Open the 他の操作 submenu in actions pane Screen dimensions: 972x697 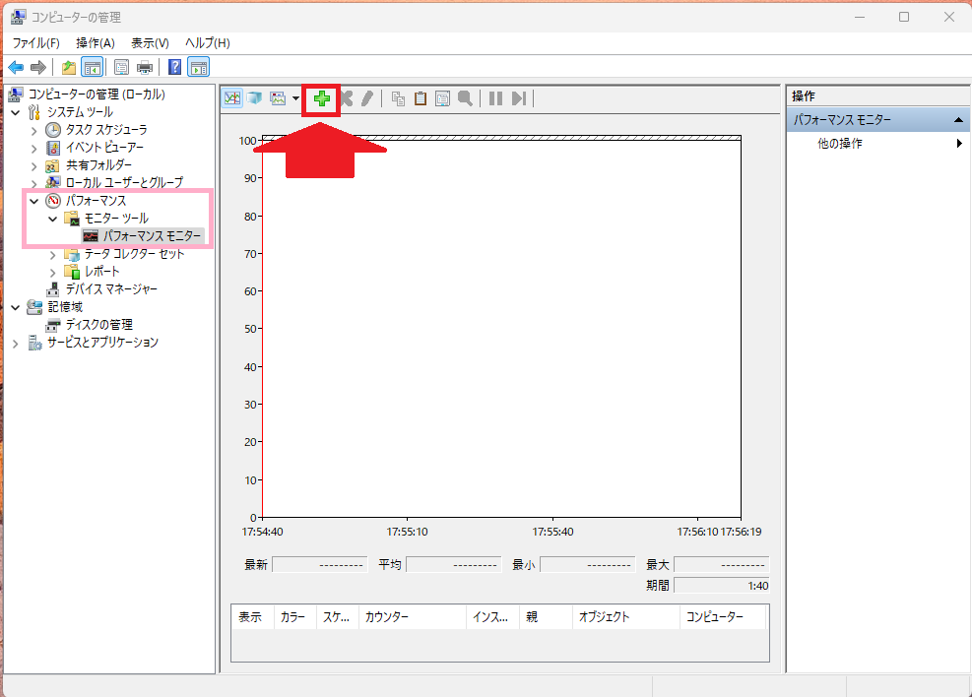[840, 144]
